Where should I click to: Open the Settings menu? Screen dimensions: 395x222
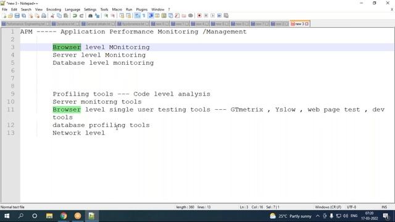click(x=90, y=9)
